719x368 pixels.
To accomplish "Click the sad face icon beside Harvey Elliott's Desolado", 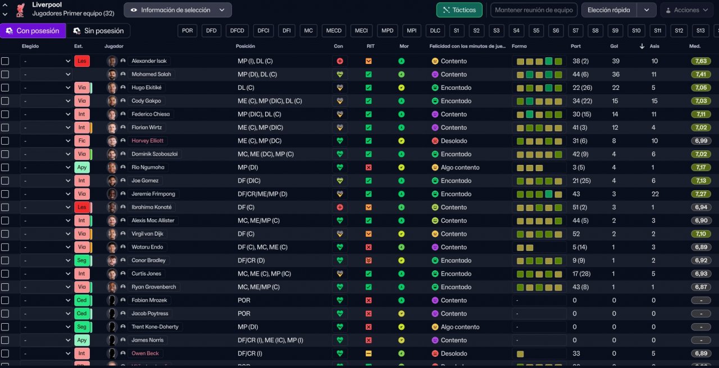I will tap(435, 141).
